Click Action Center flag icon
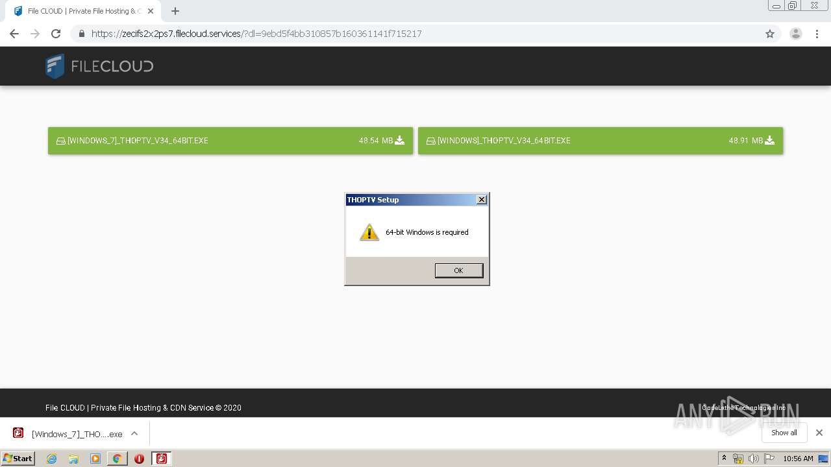831x467 pixels. [769, 459]
